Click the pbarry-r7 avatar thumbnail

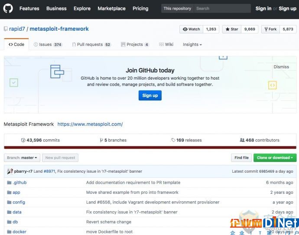(x=10, y=171)
